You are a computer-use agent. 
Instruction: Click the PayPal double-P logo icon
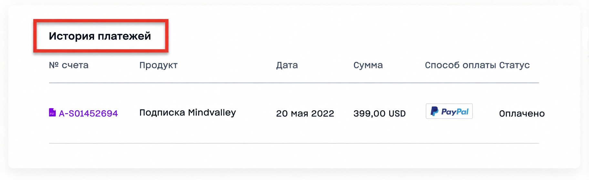[x=434, y=111]
